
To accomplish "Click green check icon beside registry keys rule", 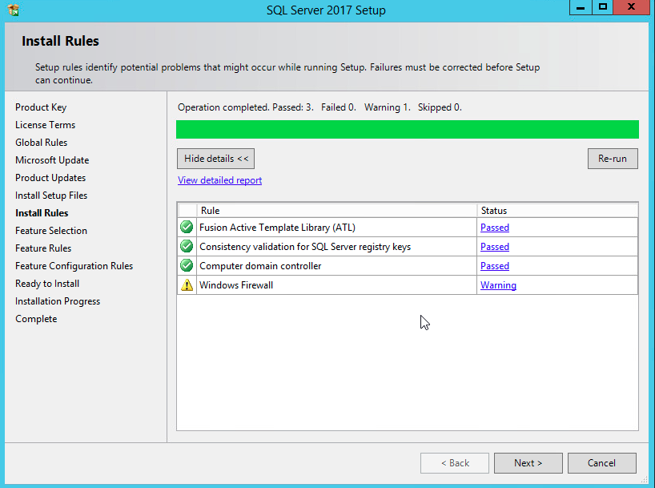I will pos(187,247).
